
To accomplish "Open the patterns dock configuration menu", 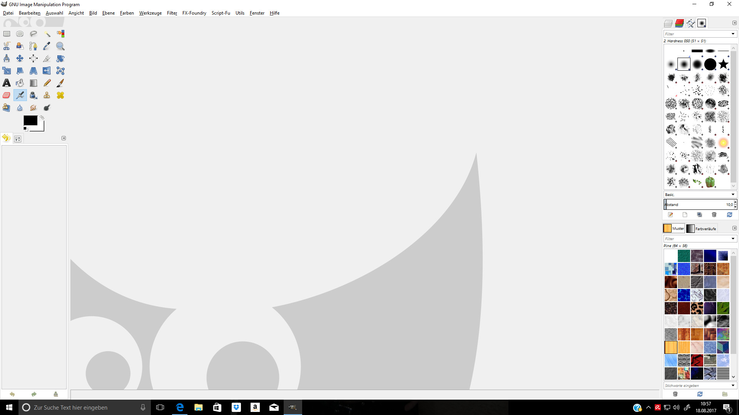I will click(734, 228).
